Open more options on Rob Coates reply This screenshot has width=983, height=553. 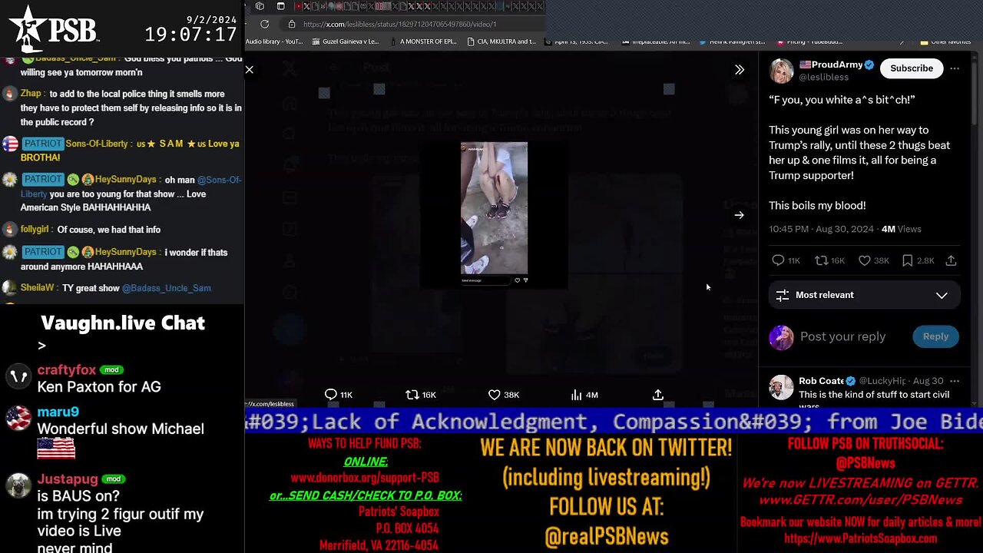[955, 381]
